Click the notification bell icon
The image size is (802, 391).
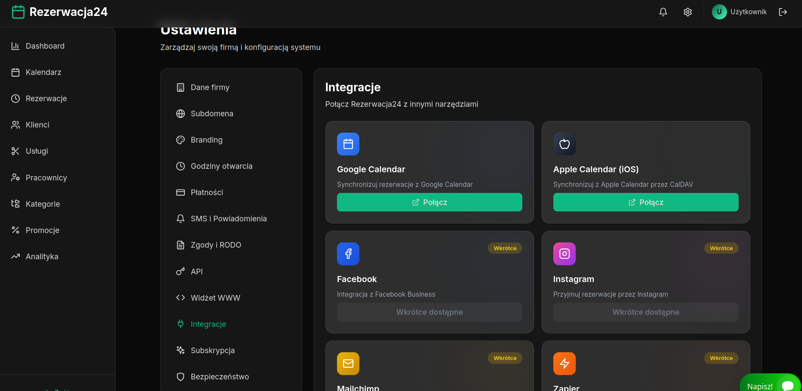pos(663,12)
